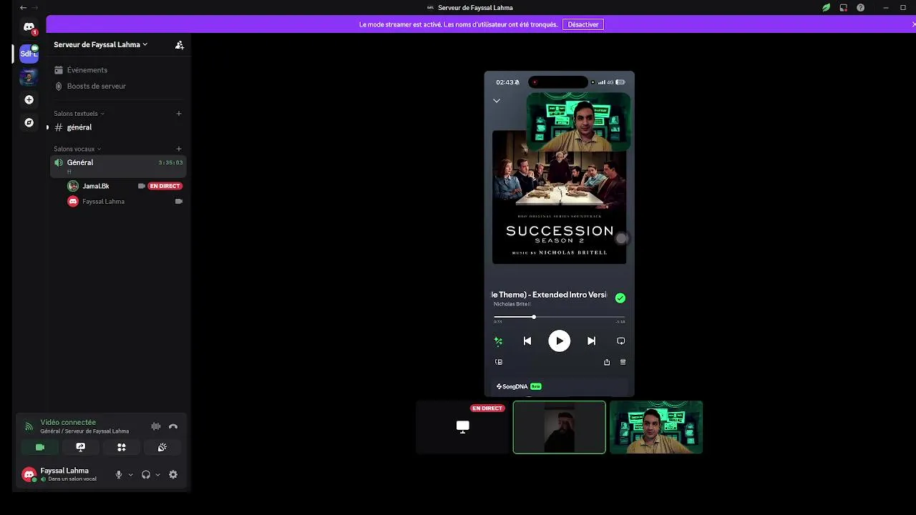Open the devices icon in phone player
The width and height of the screenshot is (916, 515).
click(x=620, y=341)
